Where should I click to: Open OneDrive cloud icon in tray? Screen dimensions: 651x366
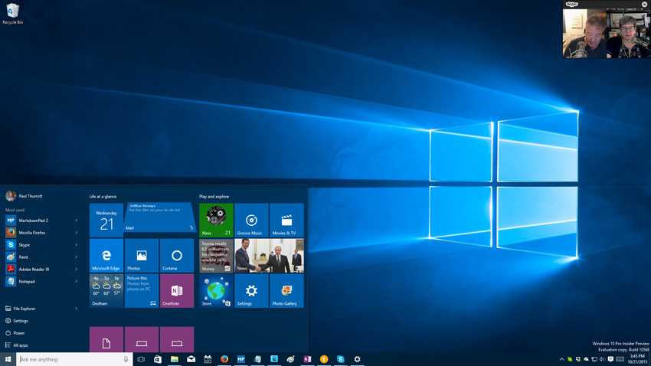(x=586, y=359)
